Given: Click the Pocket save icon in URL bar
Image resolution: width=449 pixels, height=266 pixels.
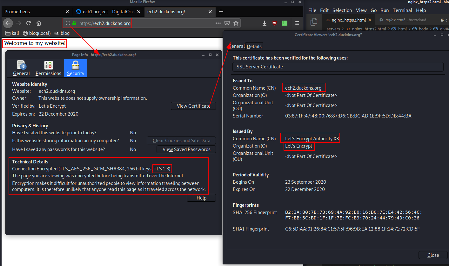Looking at the screenshot, I should point(227,23).
